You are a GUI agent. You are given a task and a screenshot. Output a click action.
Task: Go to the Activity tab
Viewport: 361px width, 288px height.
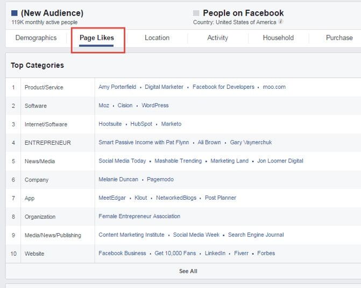(x=217, y=38)
